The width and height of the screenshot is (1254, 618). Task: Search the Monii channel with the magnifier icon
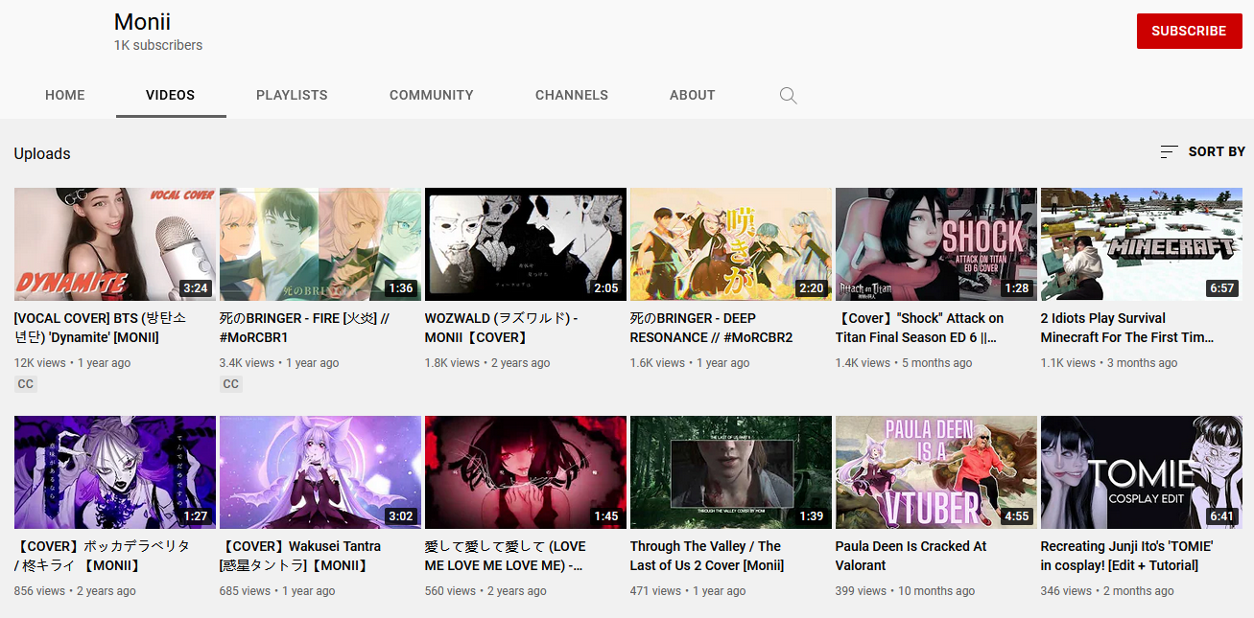(x=788, y=96)
